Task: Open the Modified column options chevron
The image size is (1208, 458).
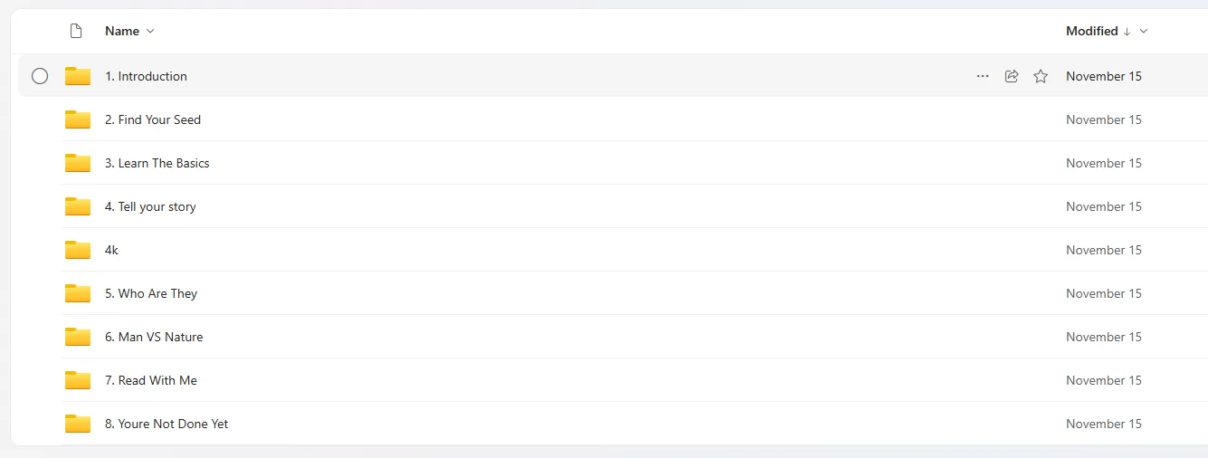Action: (1144, 31)
